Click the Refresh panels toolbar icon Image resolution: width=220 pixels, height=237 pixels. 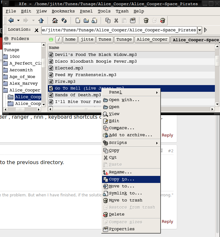[64, 20]
